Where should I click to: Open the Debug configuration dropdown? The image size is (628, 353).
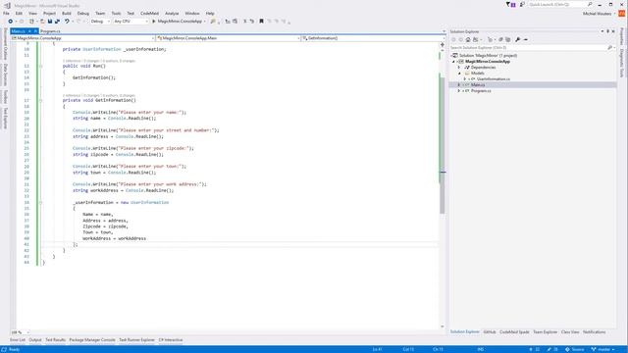pyautogui.click(x=100, y=22)
